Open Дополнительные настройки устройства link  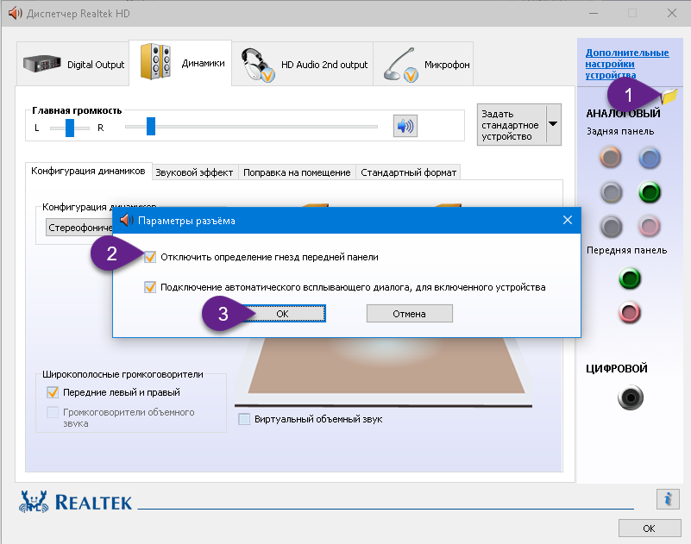point(626,64)
